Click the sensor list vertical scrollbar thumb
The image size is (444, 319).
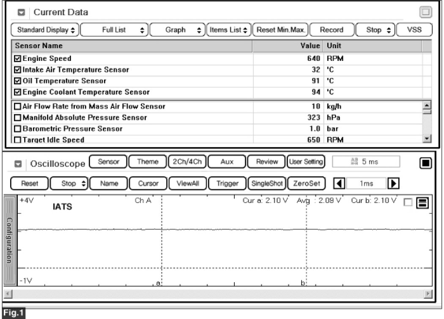click(426, 112)
